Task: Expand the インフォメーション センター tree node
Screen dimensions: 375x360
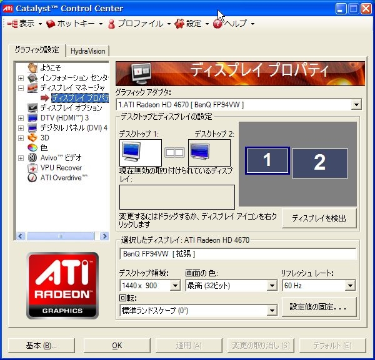Action: pyautogui.click(x=21, y=79)
